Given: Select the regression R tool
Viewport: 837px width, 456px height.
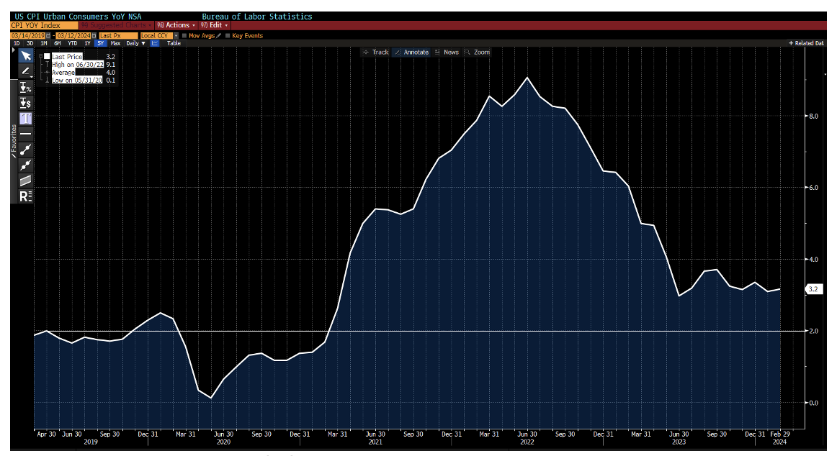Looking at the screenshot, I should (x=25, y=196).
